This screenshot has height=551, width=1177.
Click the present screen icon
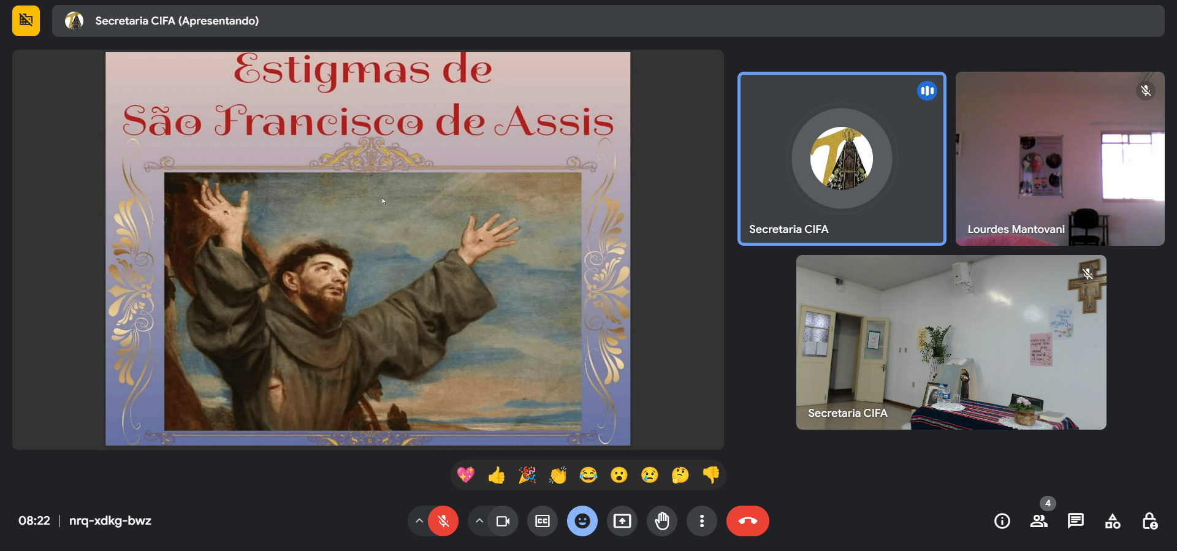click(x=622, y=521)
